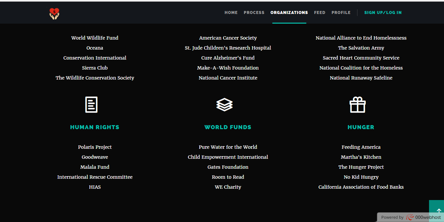The height and width of the screenshot is (222, 444).
Task: Visit National Runaway Safeline
Action: coord(361,78)
